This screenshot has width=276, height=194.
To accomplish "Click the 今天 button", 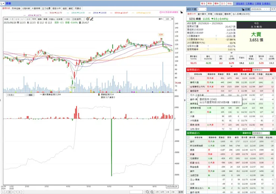I will 273,9.
